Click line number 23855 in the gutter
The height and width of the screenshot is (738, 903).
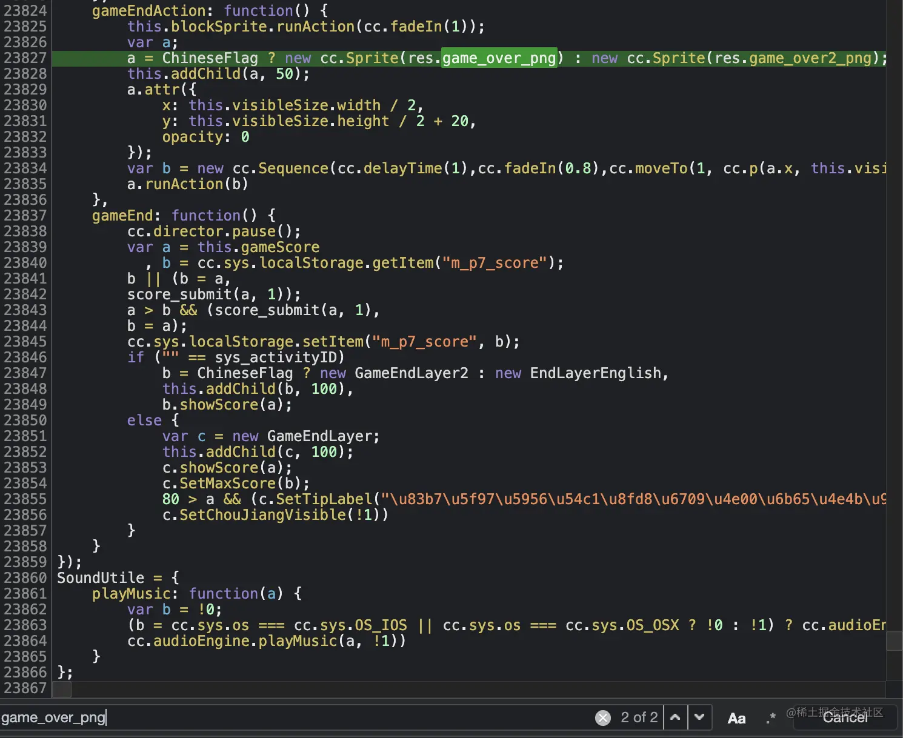25,499
